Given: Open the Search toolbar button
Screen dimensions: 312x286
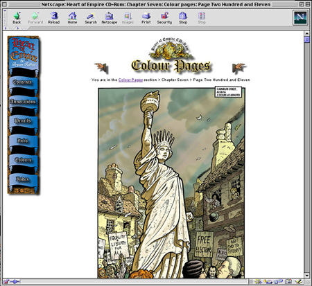Looking at the screenshot, I should pos(91,18).
